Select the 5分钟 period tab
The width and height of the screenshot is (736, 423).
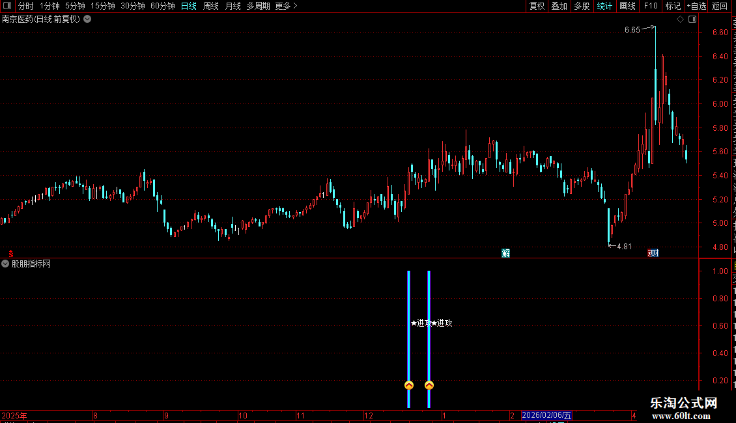click(75, 6)
